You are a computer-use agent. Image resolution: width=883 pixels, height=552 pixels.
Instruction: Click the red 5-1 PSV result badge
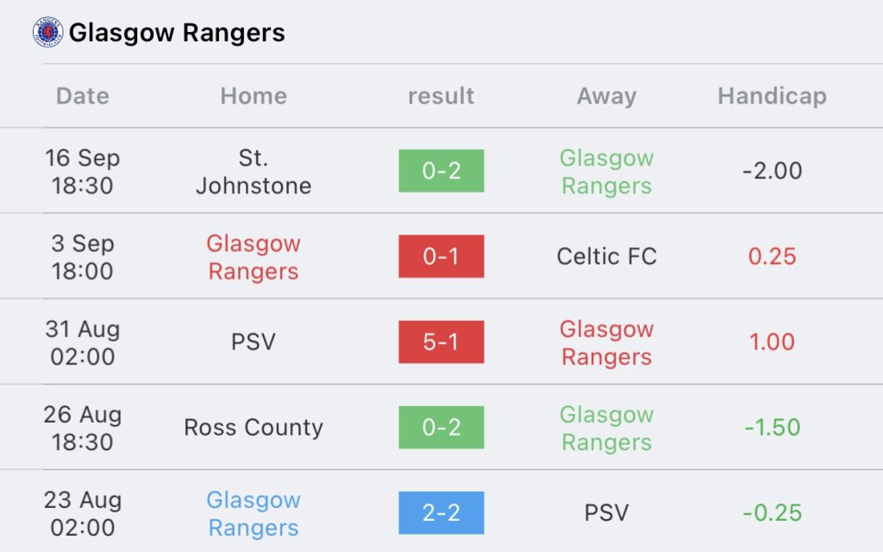441,342
